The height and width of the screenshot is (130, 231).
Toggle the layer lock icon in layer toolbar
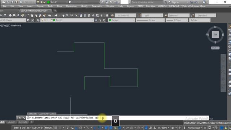click(51, 20)
